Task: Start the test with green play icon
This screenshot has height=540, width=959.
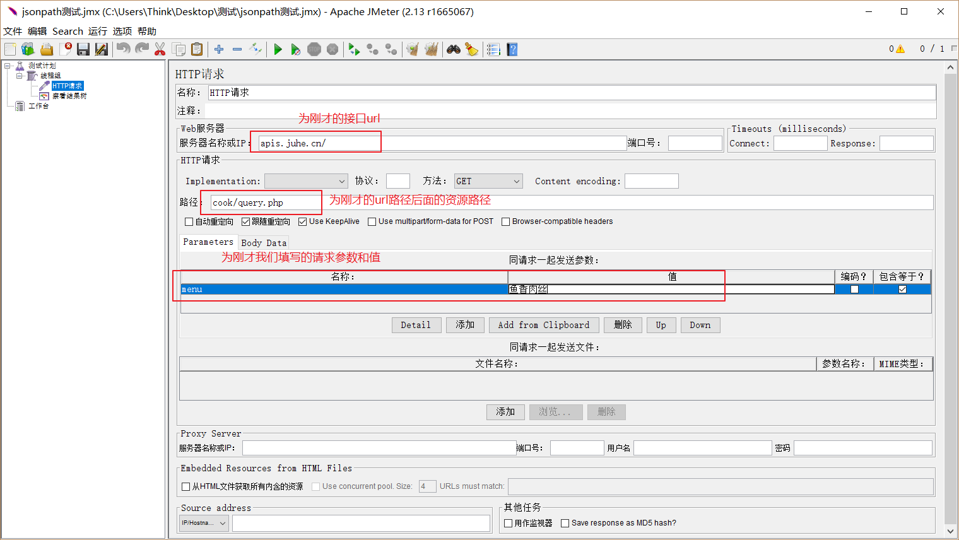Action: (278, 49)
